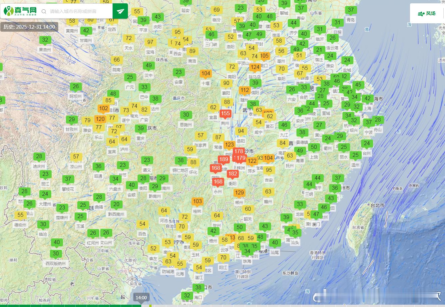Open the 33 AQI marker above 巴中
Viewport: 445px width, 307px height.
144,87
